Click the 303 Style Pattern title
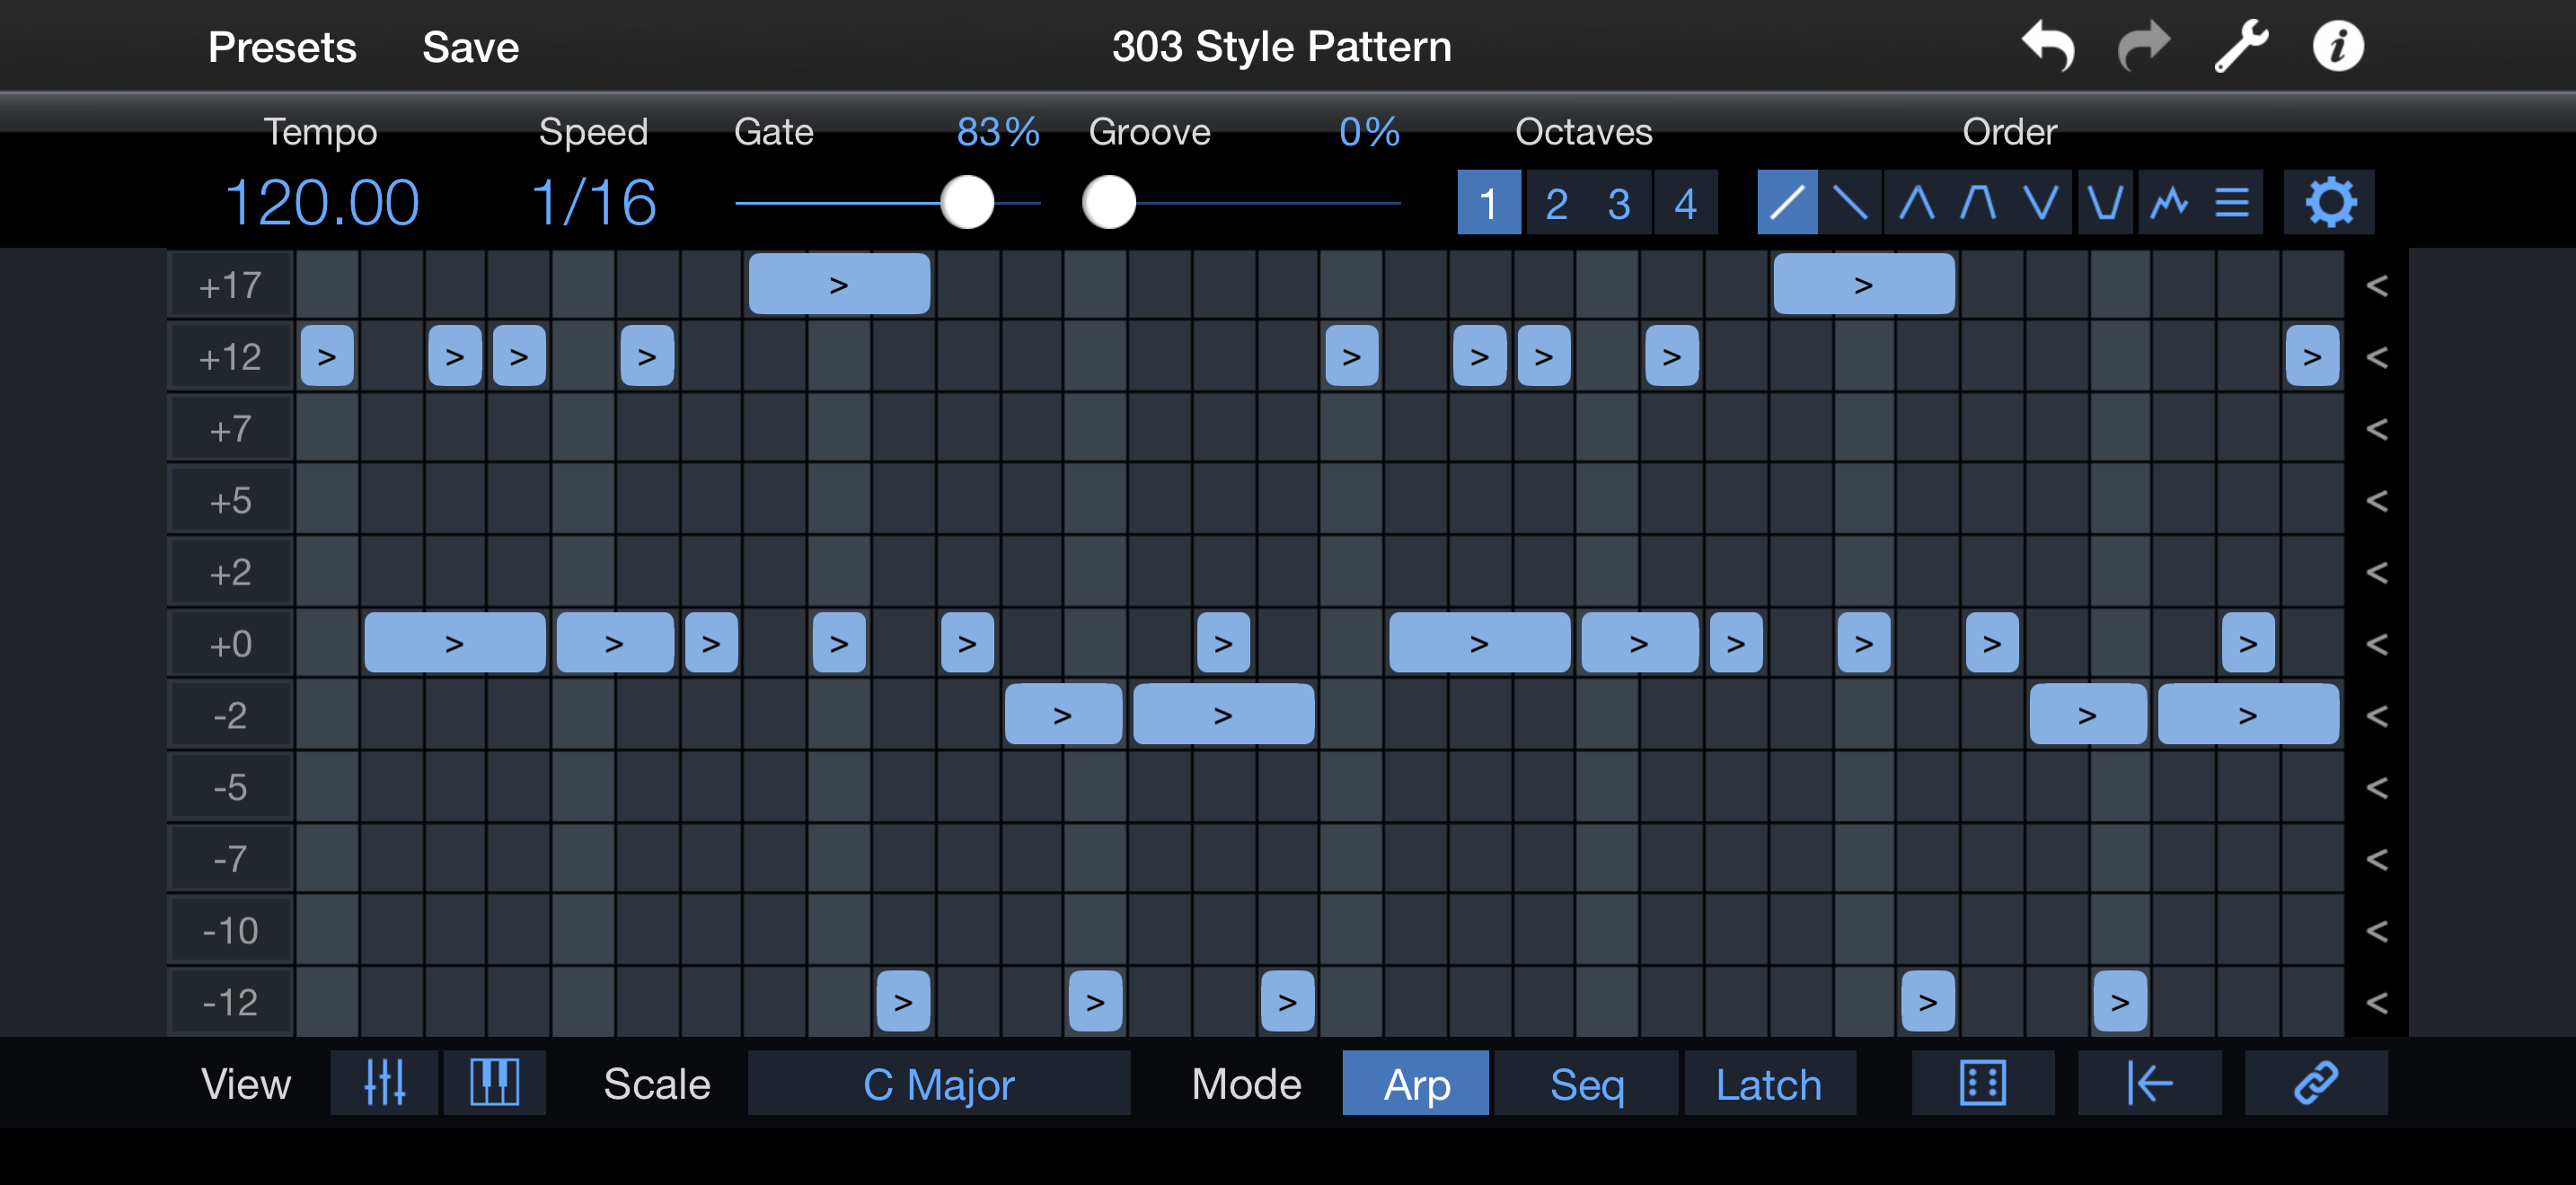 coord(1282,46)
